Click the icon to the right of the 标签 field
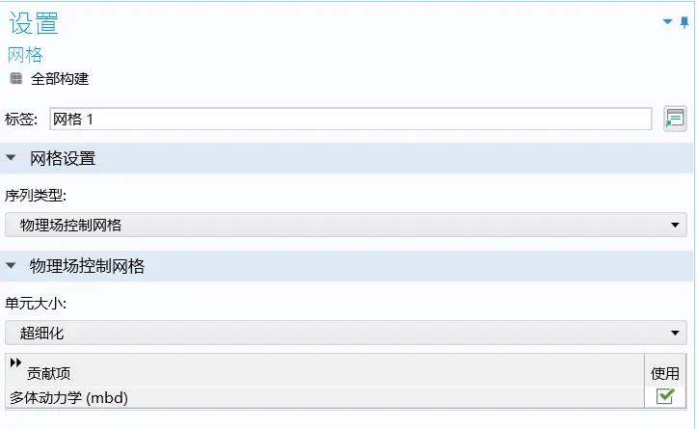 point(675,119)
